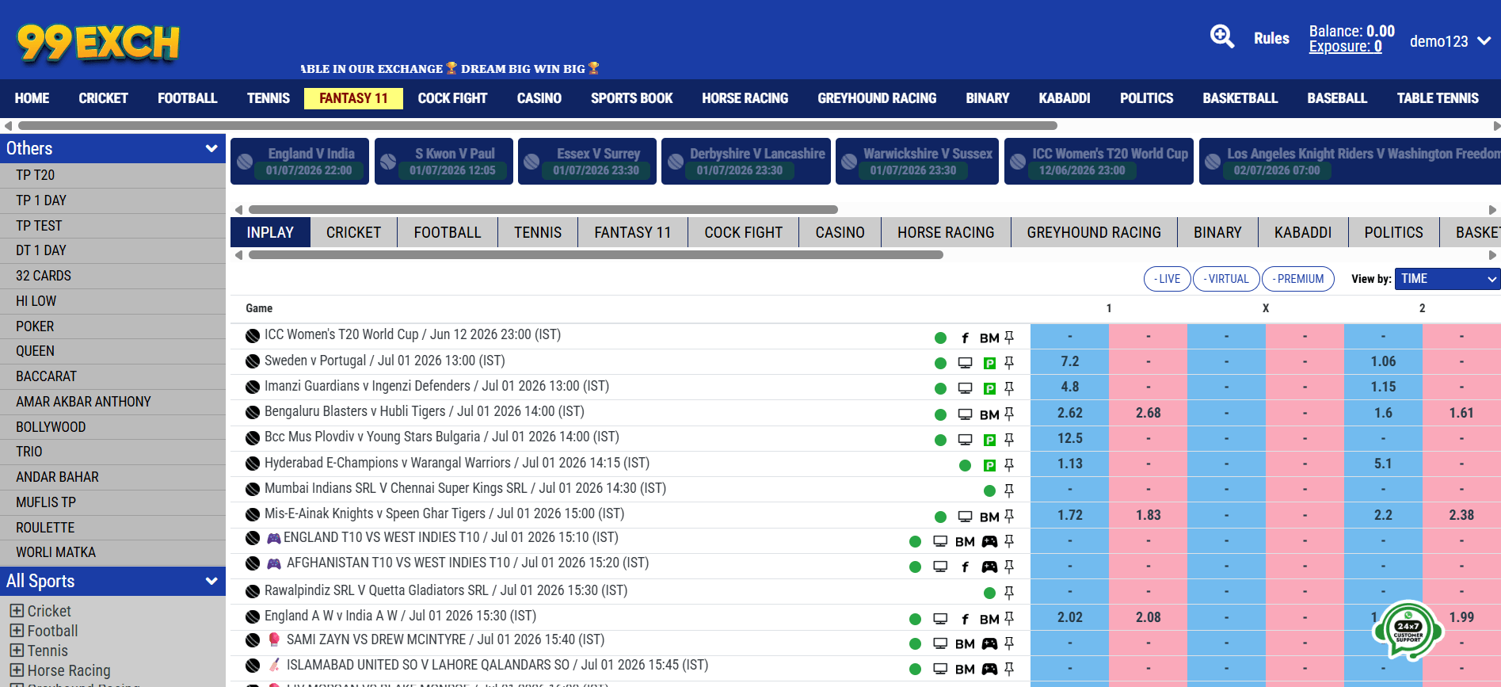The width and height of the screenshot is (1501, 687).
Task: Expand the Horse Racing tree item
Action: [x=17, y=670]
